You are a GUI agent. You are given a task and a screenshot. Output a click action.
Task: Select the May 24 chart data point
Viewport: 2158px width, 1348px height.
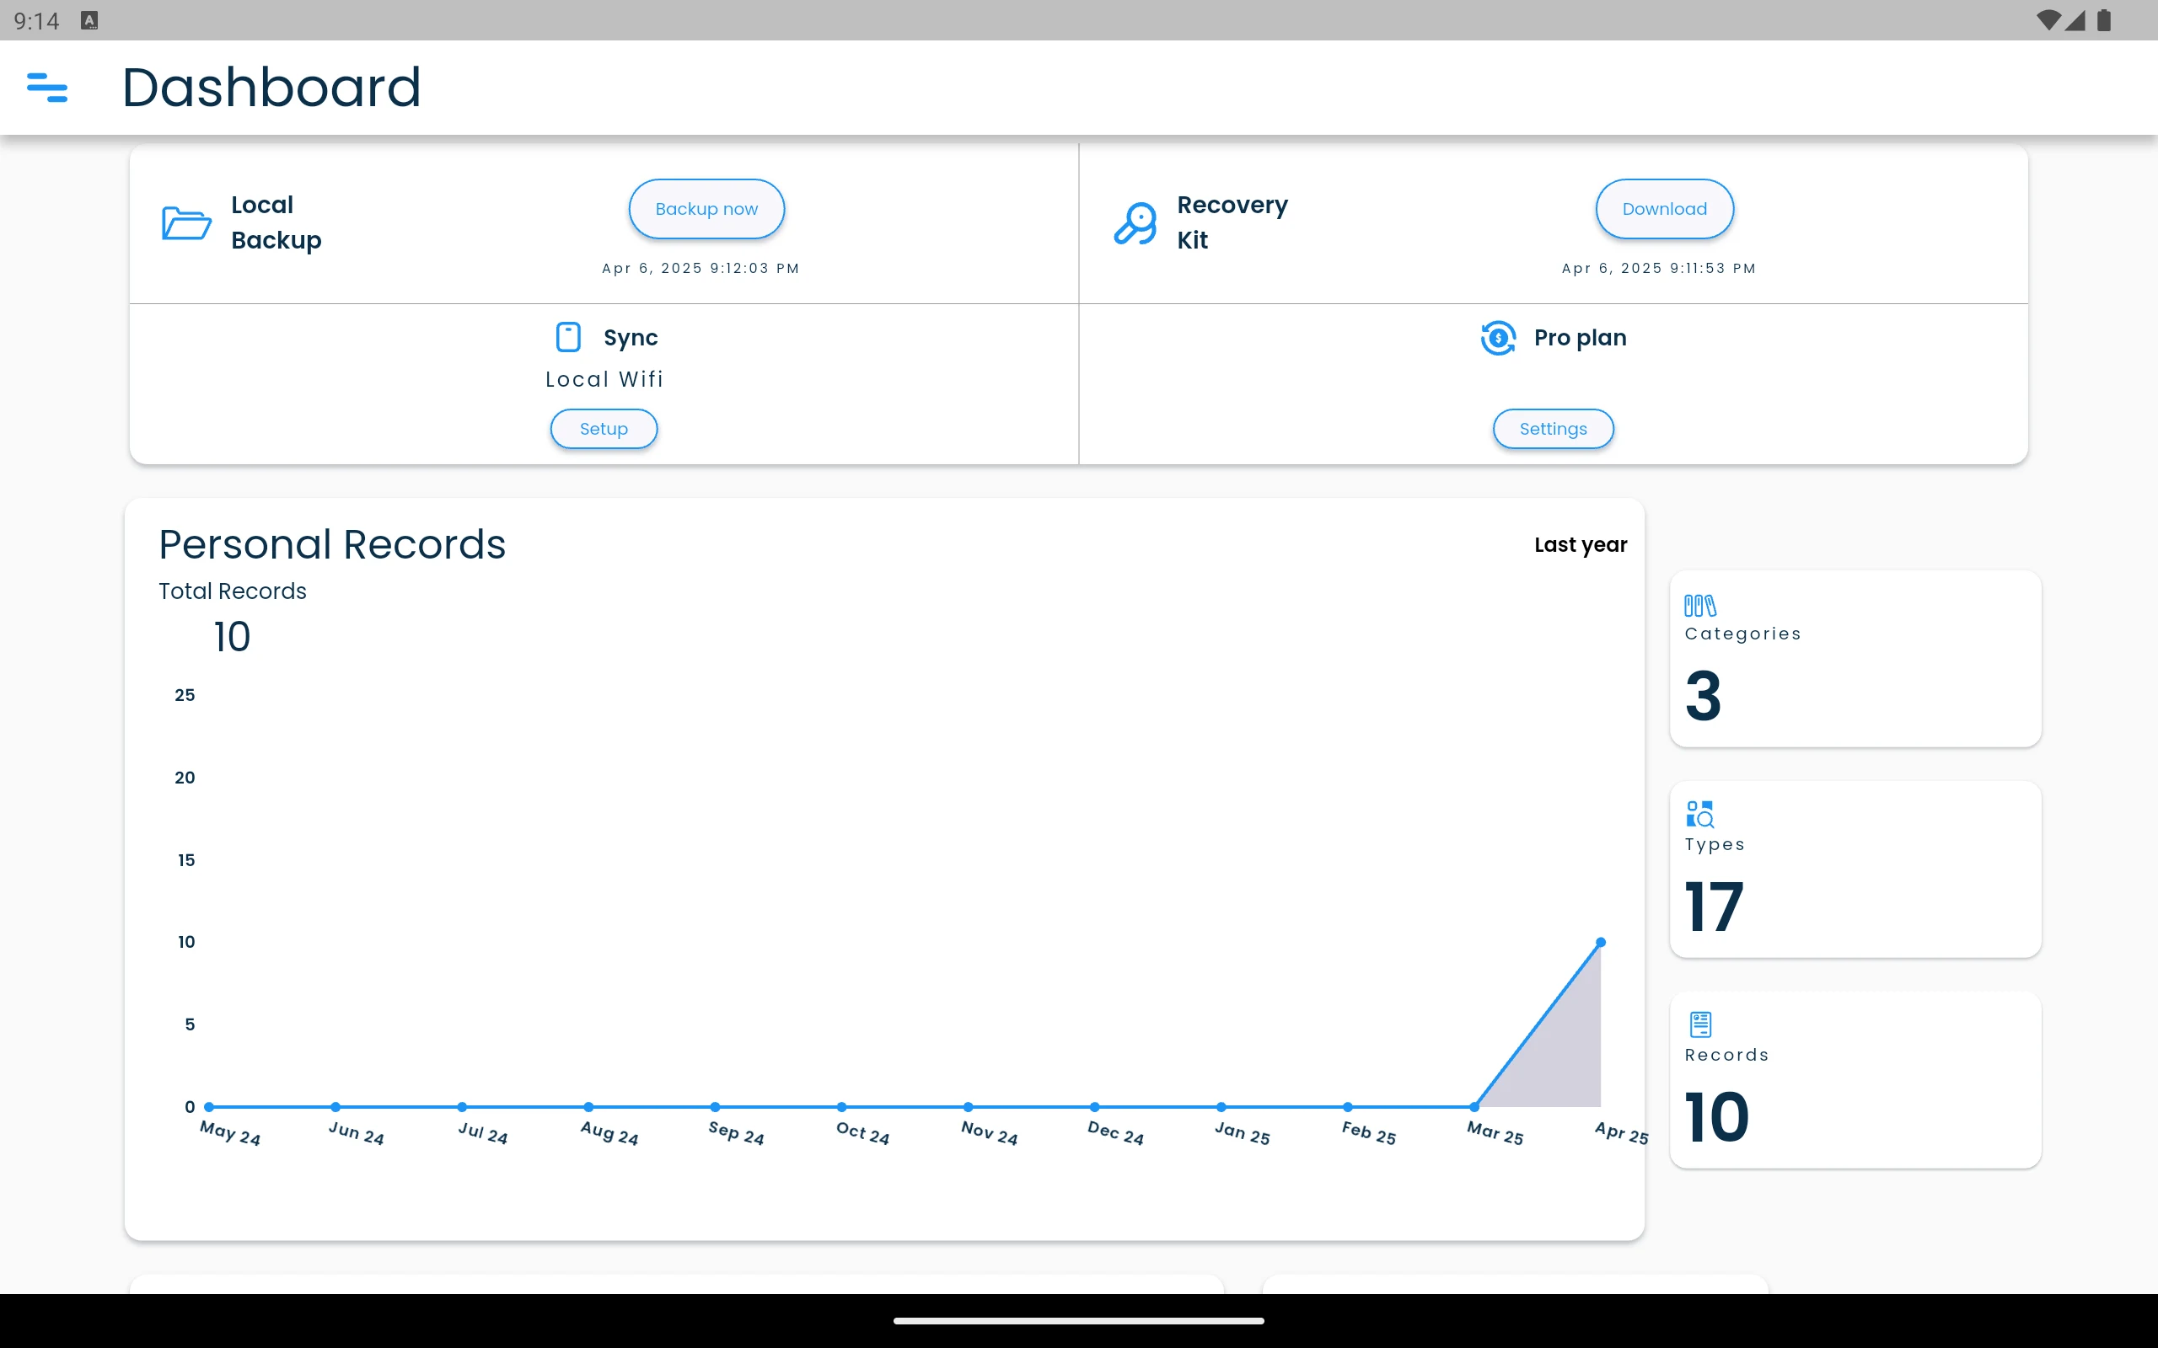click(209, 1106)
